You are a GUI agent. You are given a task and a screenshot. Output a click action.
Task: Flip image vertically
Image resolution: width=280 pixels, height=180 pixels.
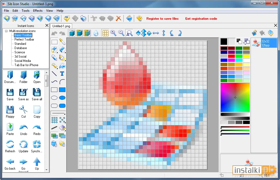click(164, 33)
